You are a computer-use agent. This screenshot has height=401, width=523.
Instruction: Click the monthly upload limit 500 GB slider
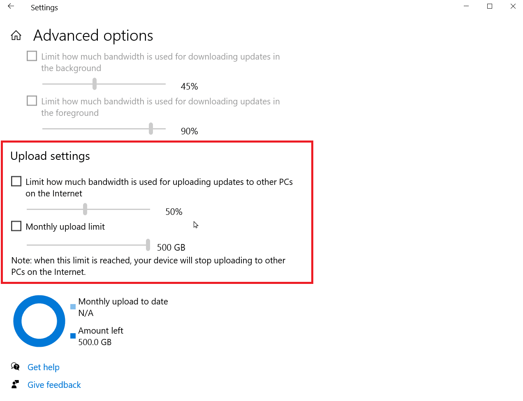click(148, 245)
